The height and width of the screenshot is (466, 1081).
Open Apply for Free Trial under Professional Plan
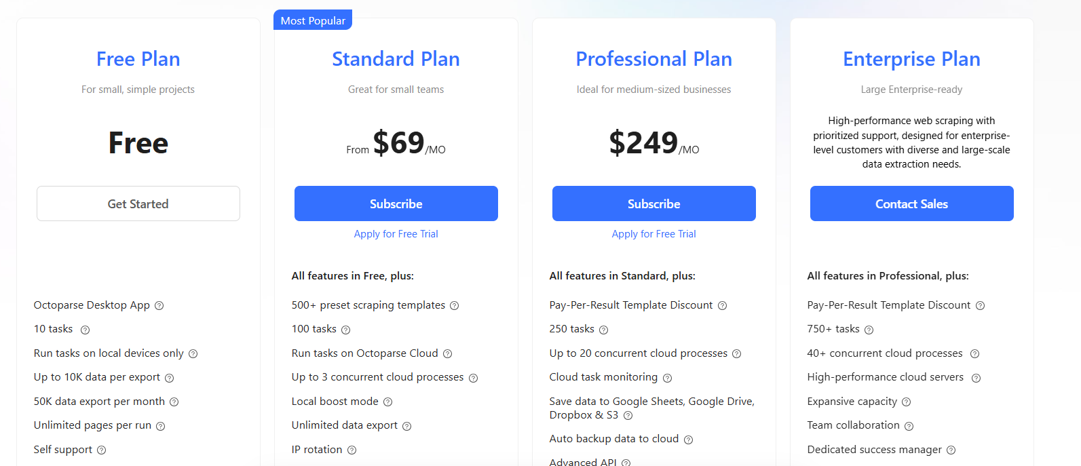tap(653, 234)
